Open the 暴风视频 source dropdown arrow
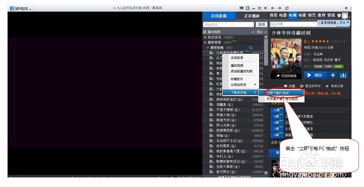 tap(253, 32)
